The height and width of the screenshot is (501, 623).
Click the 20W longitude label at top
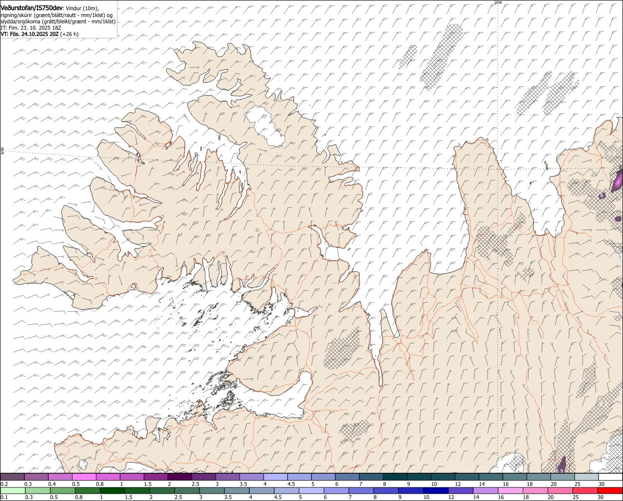(497, 2)
